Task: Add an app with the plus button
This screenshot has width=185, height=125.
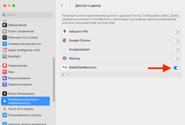Action: coord(63,74)
